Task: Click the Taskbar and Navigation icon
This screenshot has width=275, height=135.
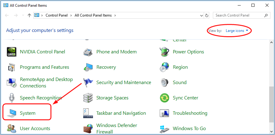Action: pos(88,113)
